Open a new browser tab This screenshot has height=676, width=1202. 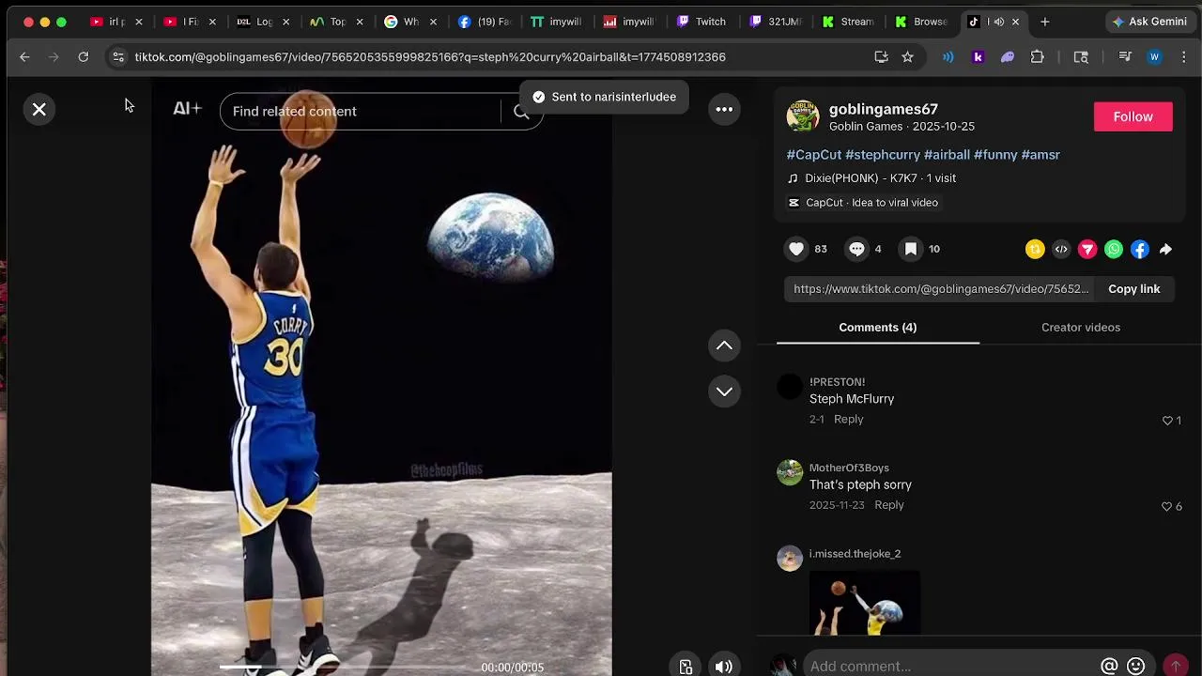click(x=1044, y=22)
